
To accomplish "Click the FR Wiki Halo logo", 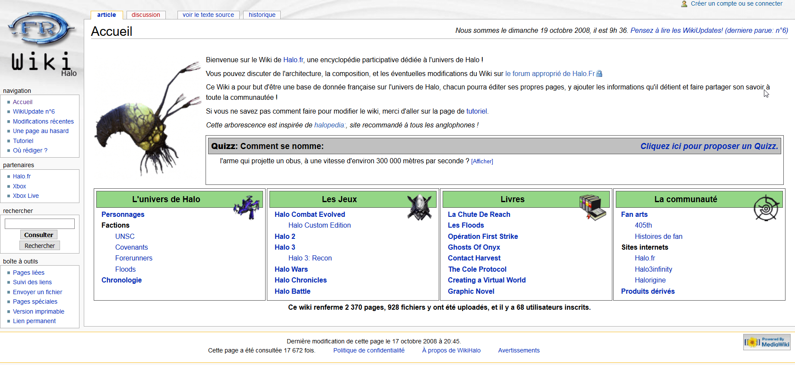I will tap(42, 43).
